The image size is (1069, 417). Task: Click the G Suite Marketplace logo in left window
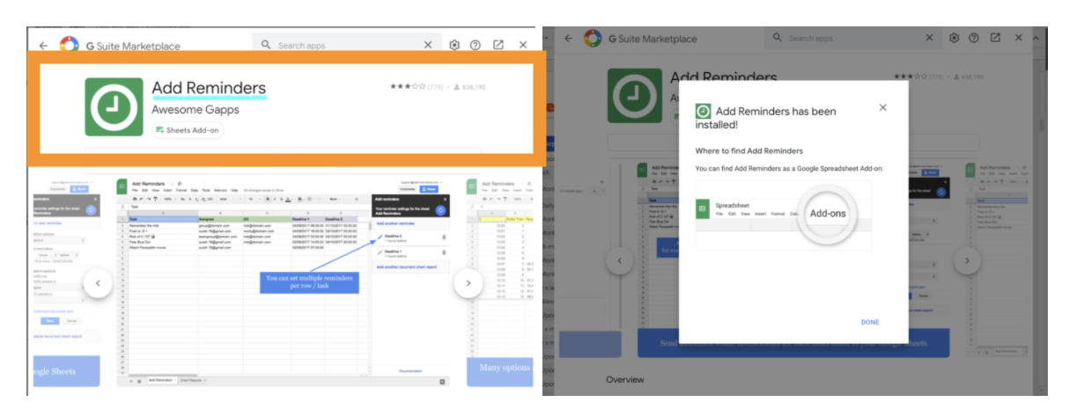(x=70, y=44)
